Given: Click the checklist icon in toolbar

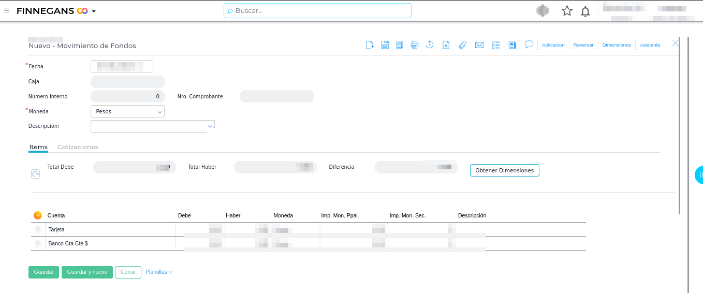Looking at the screenshot, I should (x=496, y=45).
